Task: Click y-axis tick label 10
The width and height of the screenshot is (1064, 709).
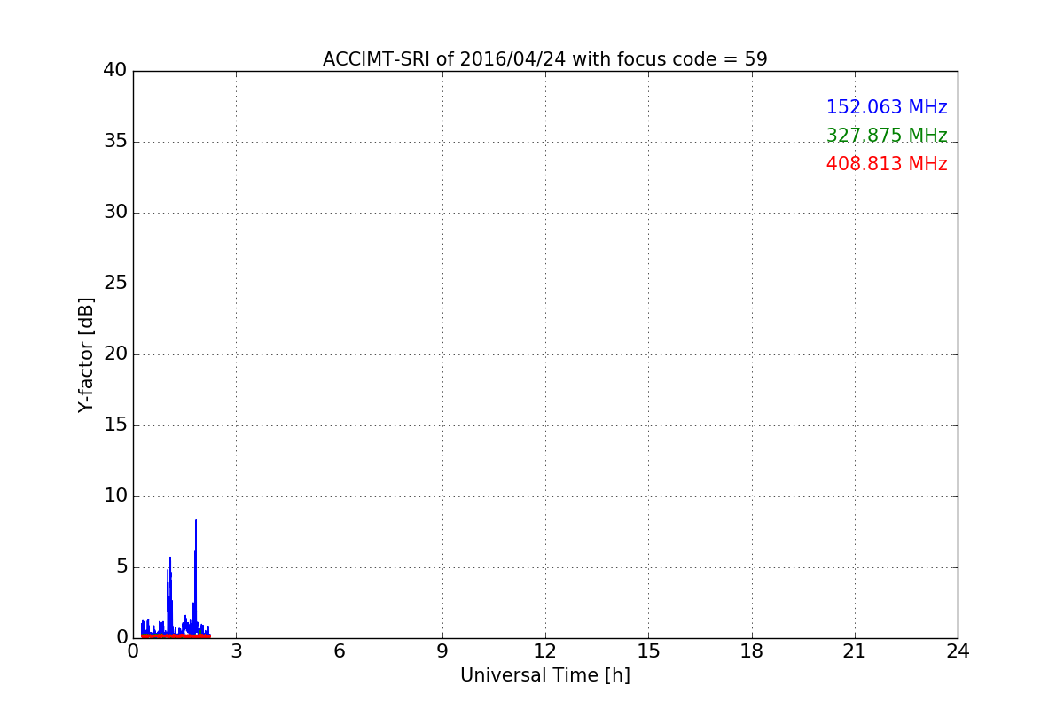Action: click(x=115, y=495)
